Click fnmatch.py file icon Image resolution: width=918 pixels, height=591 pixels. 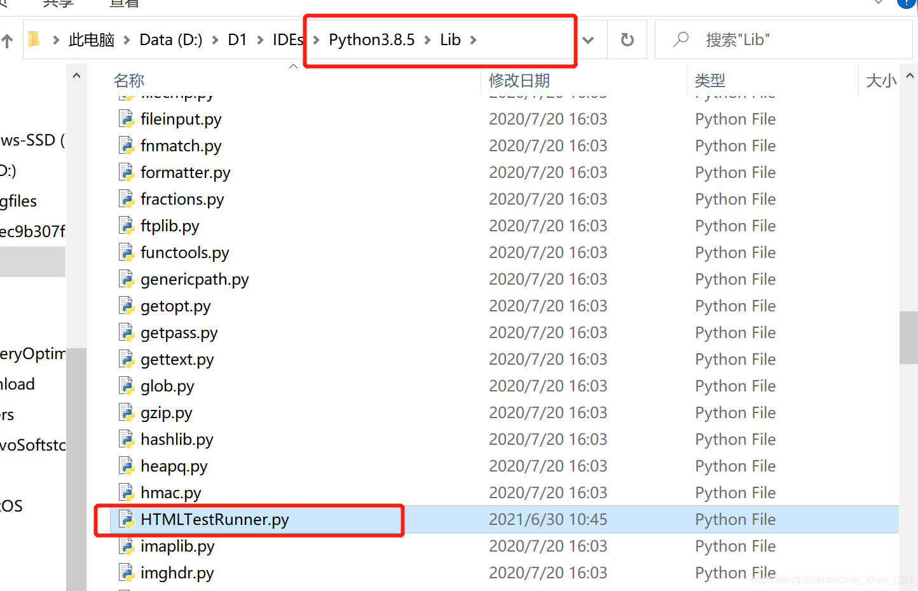pyautogui.click(x=127, y=146)
